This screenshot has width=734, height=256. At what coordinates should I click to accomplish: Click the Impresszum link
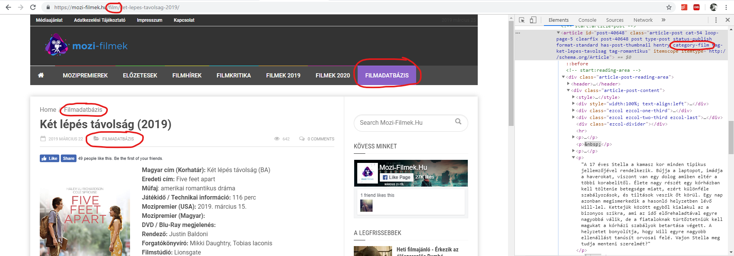[150, 20]
